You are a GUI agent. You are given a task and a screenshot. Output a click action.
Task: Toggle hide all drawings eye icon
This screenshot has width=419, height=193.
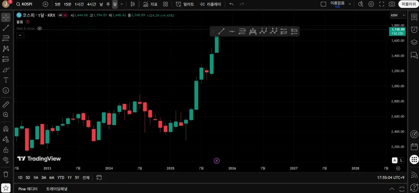pyautogui.click(x=6, y=160)
